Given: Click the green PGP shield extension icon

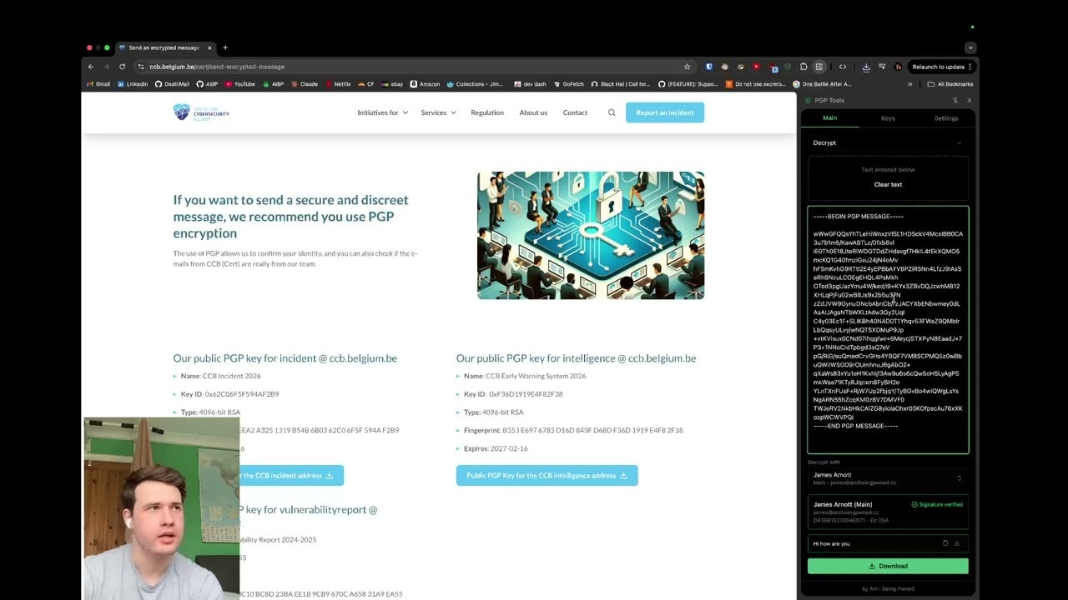Looking at the screenshot, I should [787, 67].
